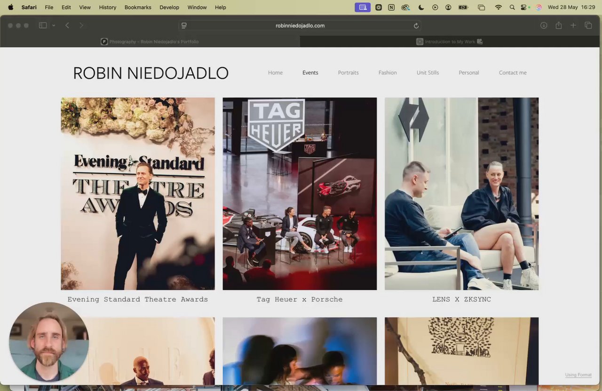Open the Window menu
602x391 pixels.
click(x=197, y=8)
